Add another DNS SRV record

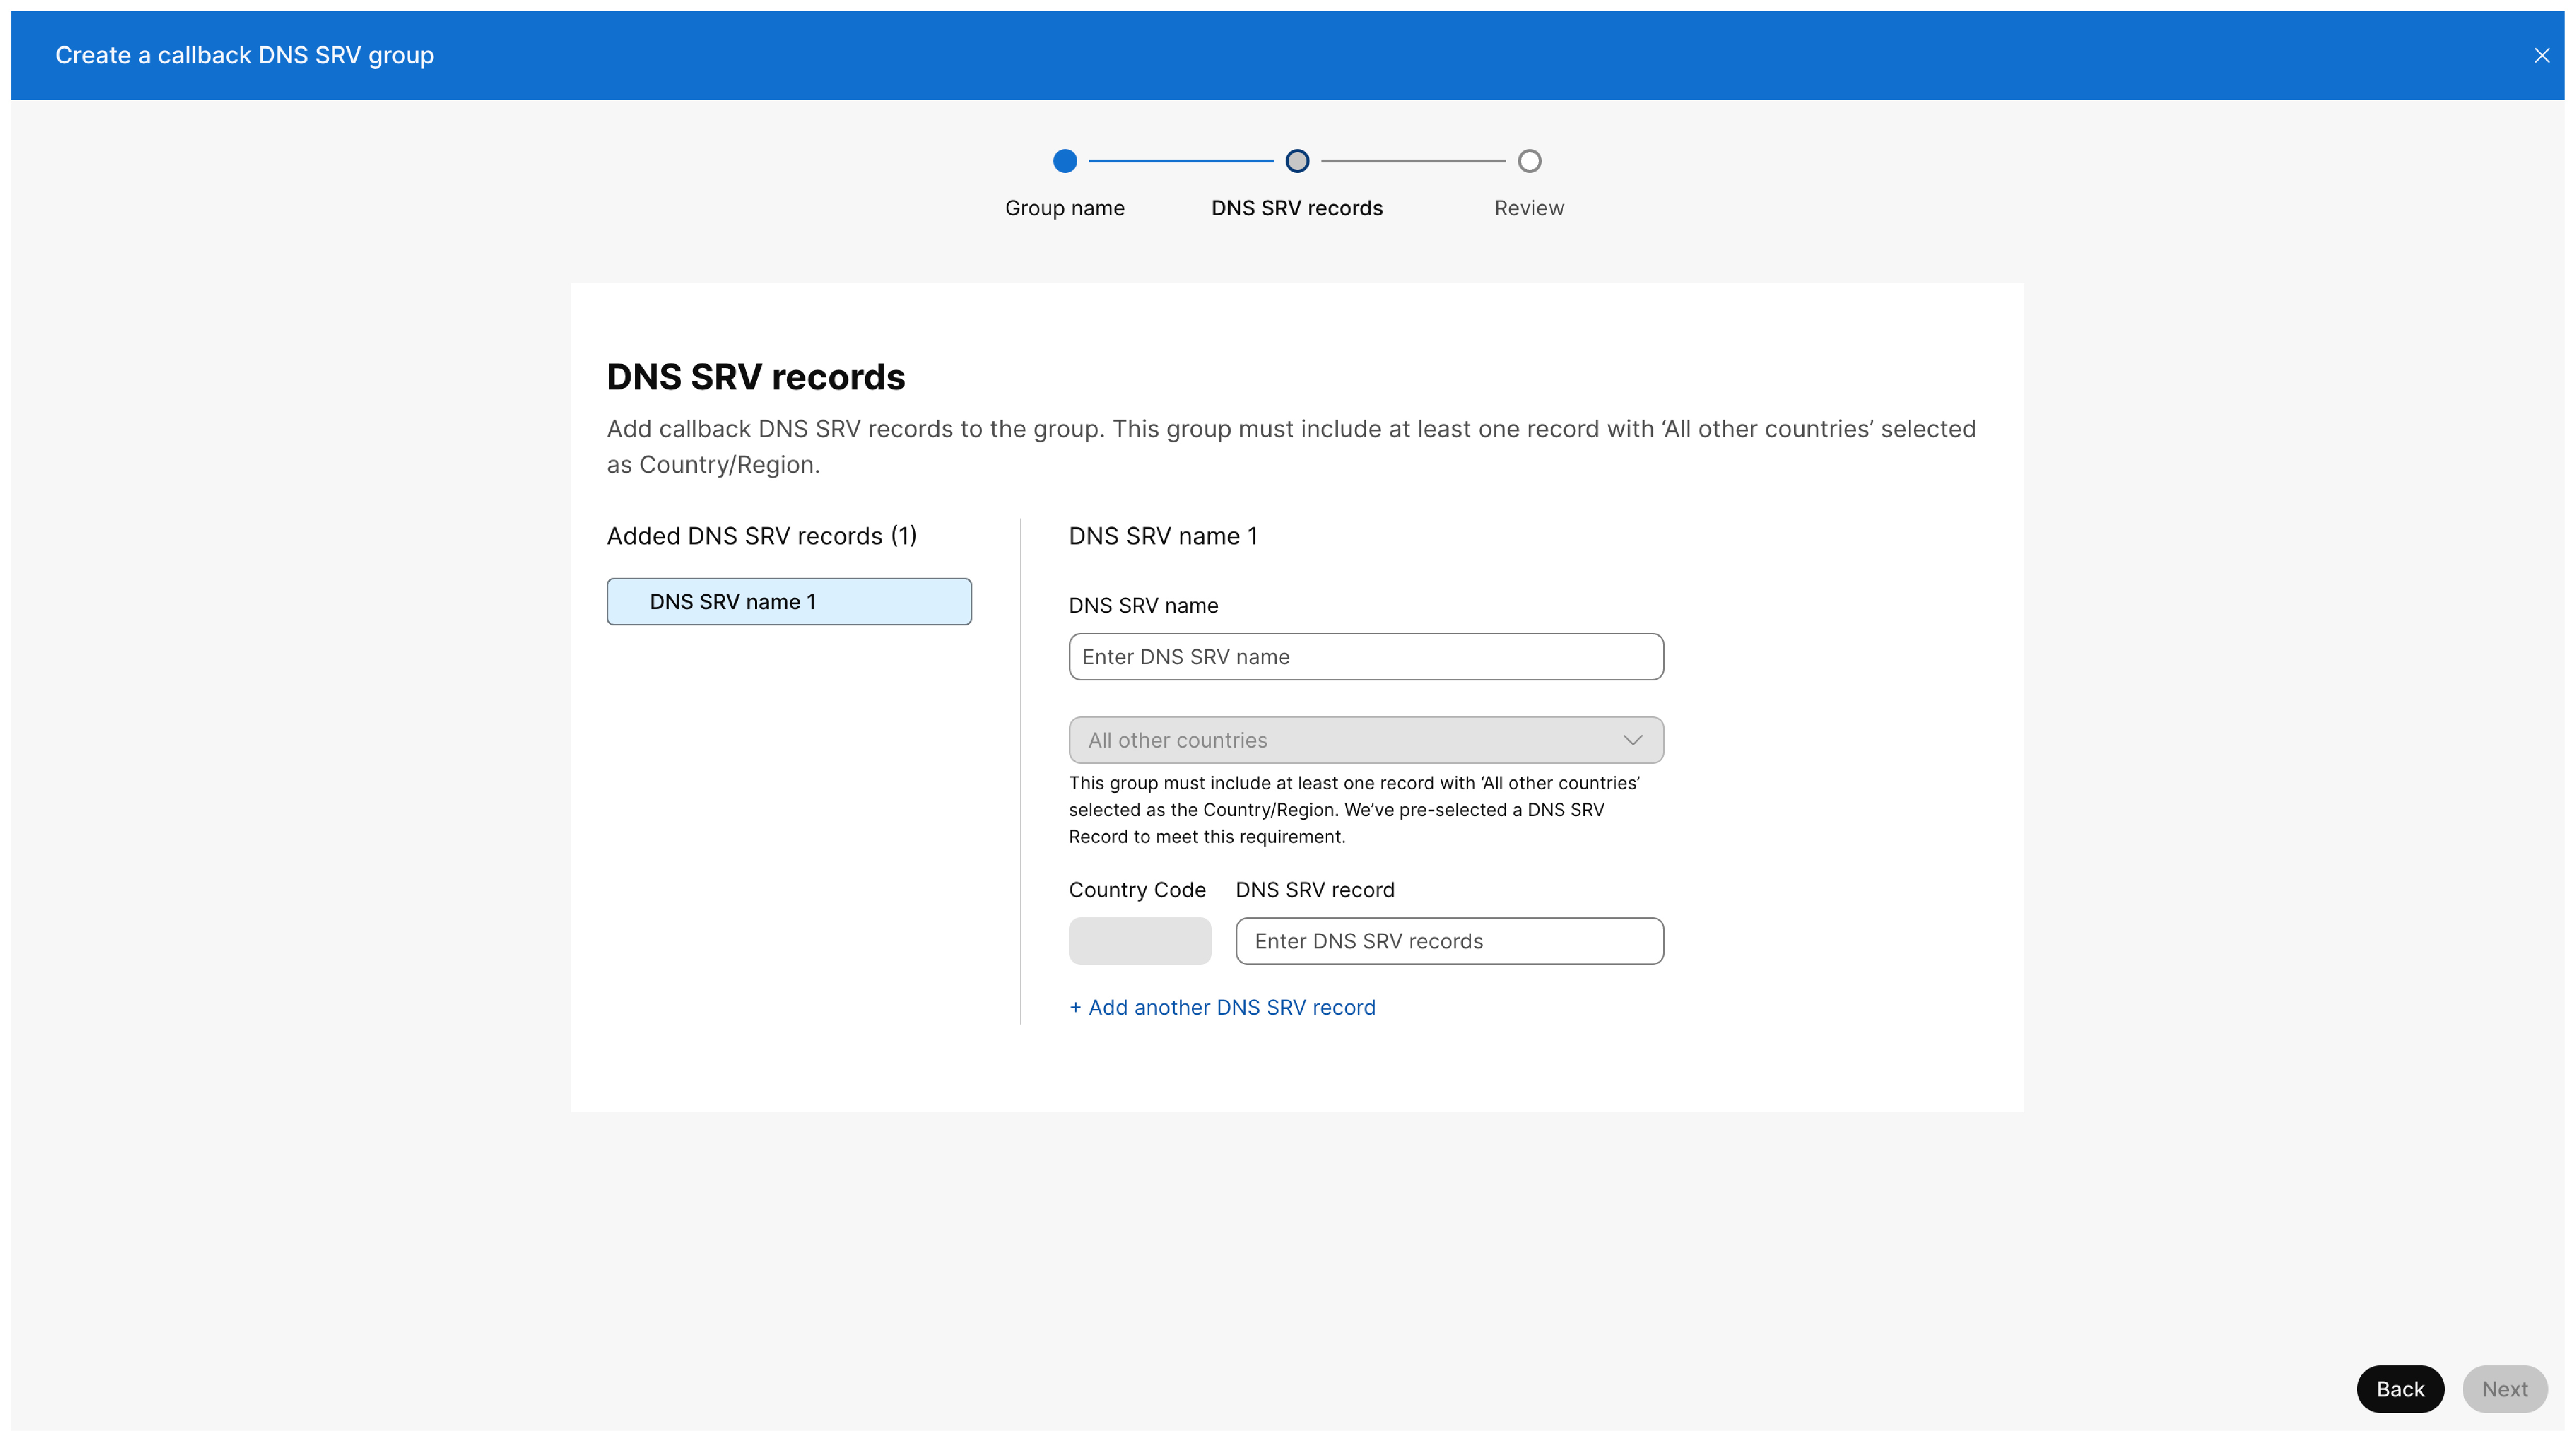[1222, 1008]
